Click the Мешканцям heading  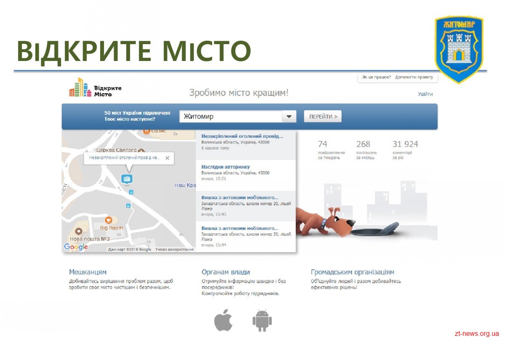tap(88, 272)
